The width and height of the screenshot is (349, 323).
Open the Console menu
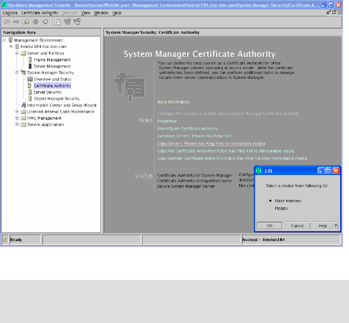point(10,12)
